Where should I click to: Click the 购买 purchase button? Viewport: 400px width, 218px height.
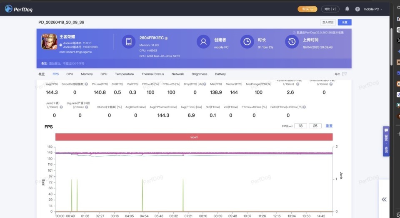pyautogui.click(x=307, y=9)
